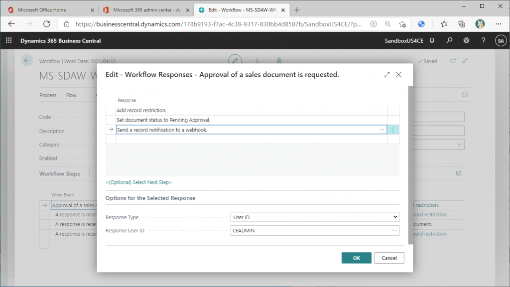Viewport: 510px width, 287px height.
Task: Close the Workflow Responses dialog
Action: 398,75
